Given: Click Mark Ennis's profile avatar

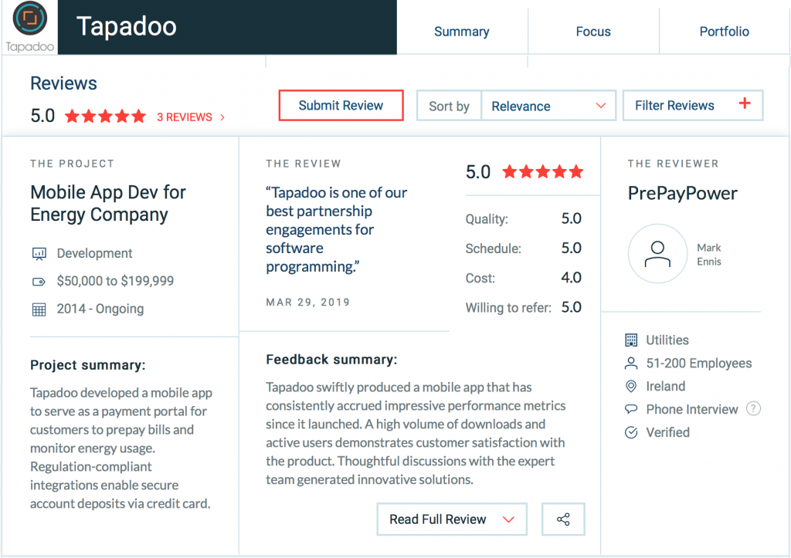Looking at the screenshot, I should pos(657,253).
